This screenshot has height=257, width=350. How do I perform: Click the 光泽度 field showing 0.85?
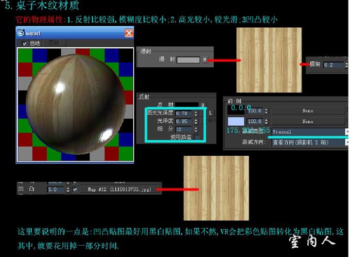183,121
